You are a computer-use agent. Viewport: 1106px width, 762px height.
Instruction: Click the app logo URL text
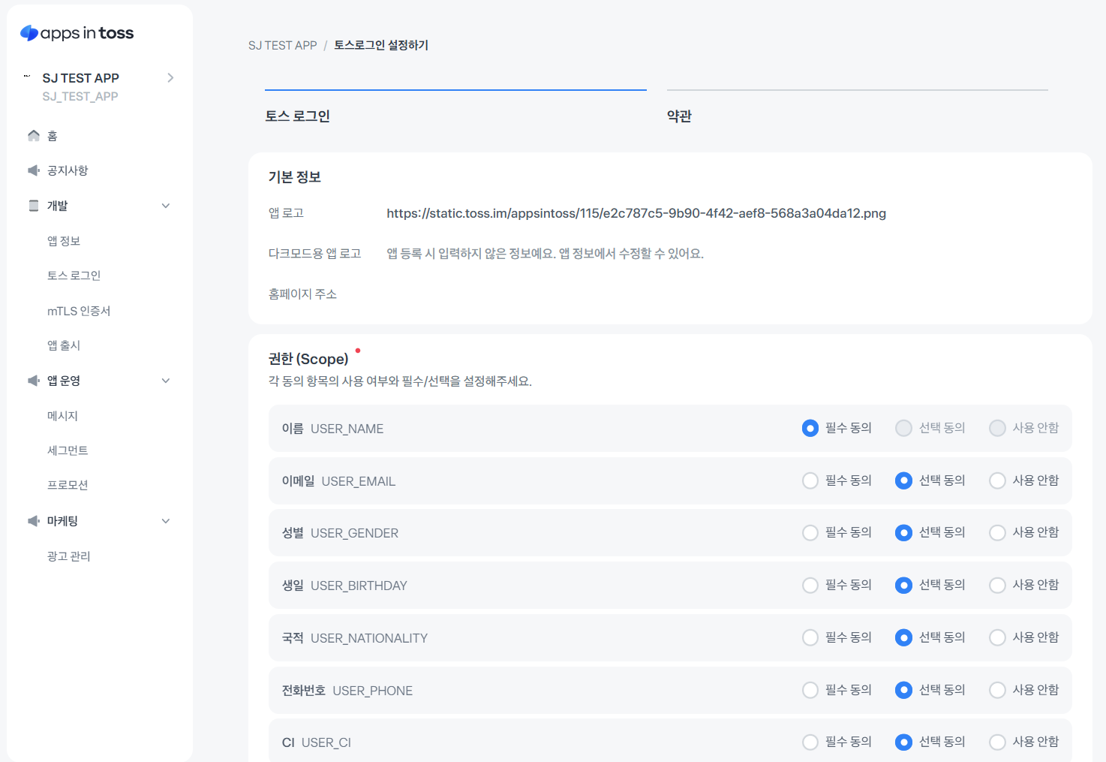pos(636,213)
